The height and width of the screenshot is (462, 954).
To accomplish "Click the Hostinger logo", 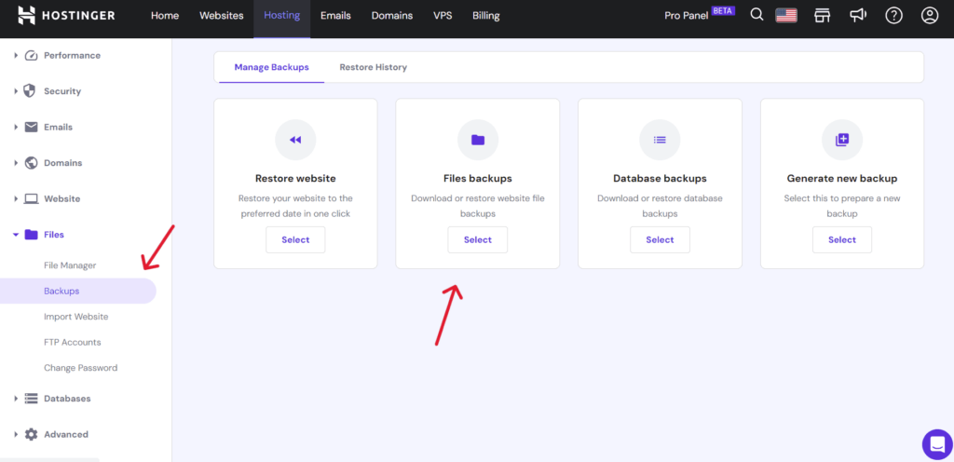I will (66, 16).
